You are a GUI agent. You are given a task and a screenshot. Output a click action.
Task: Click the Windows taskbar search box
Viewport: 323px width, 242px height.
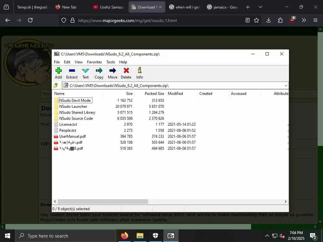[66, 236]
